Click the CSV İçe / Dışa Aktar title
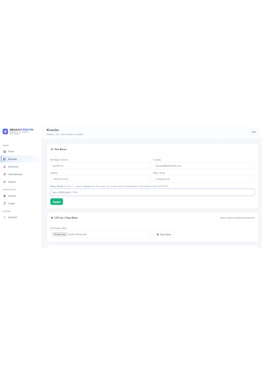The height and width of the screenshot is (374, 262). click(x=66, y=218)
